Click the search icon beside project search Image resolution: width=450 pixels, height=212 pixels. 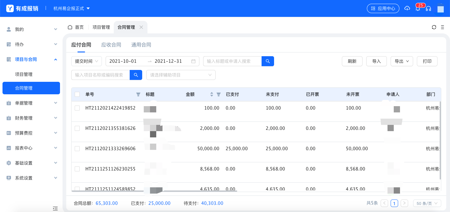136,75
